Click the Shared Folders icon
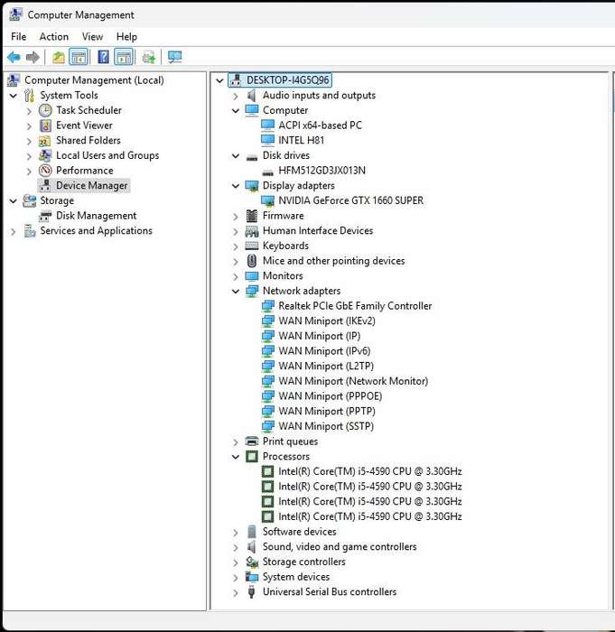 44,141
